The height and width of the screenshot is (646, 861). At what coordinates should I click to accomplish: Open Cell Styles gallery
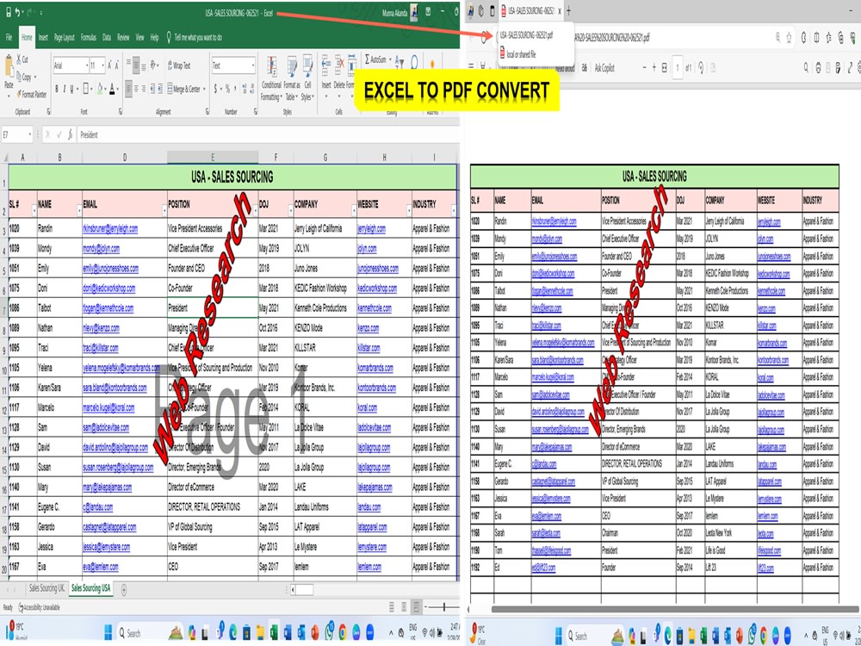pyautogui.click(x=307, y=78)
